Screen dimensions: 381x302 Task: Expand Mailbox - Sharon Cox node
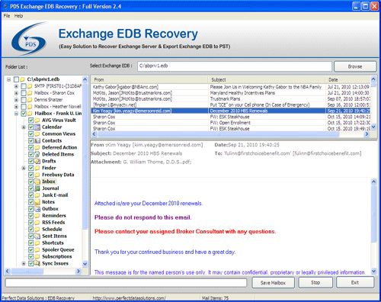[x=16, y=93]
